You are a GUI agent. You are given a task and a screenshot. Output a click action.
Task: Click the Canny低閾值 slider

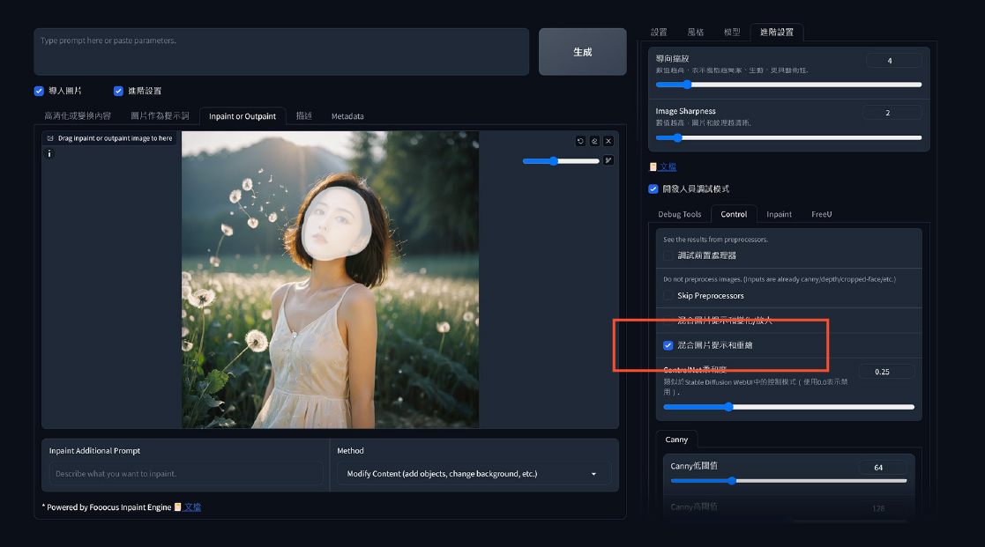coord(788,481)
